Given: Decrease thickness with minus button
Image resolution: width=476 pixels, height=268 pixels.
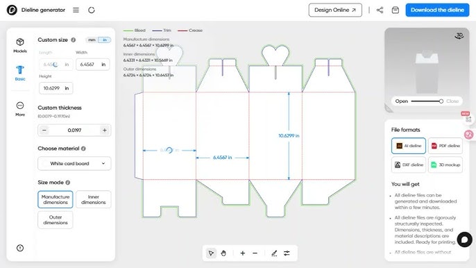Looking at the screenshot, I should click(44, 130).
